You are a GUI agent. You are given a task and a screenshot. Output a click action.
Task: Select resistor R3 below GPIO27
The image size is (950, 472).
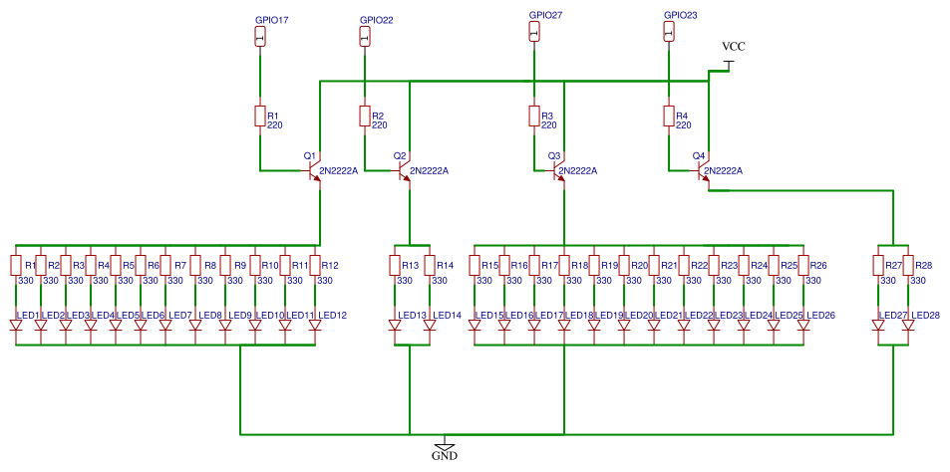click(534, 117)
